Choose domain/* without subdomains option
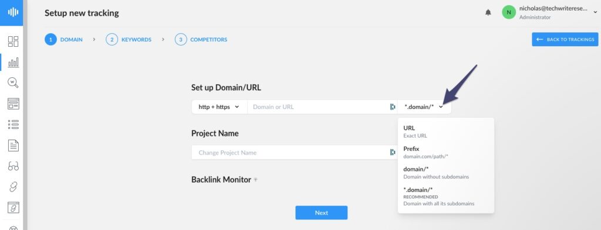 446,173
